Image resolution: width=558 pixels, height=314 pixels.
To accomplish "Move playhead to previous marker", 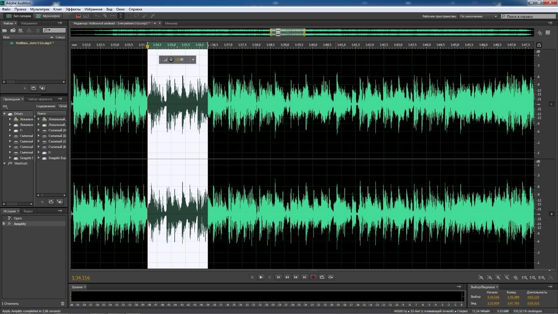I will click(279, 277).
